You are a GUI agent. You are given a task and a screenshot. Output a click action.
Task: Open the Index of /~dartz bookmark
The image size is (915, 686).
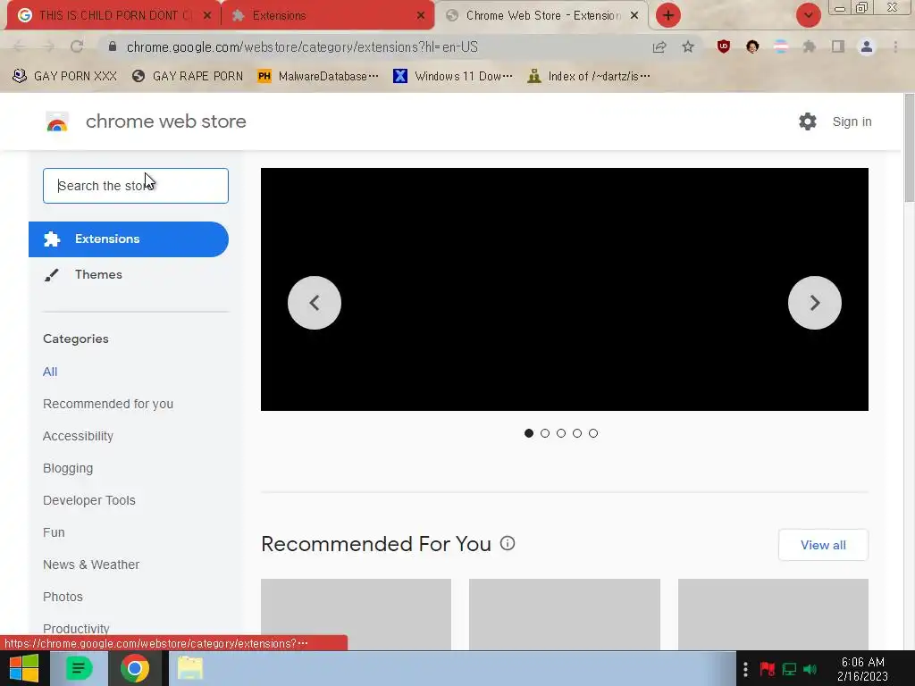click(x=589, y=76)
